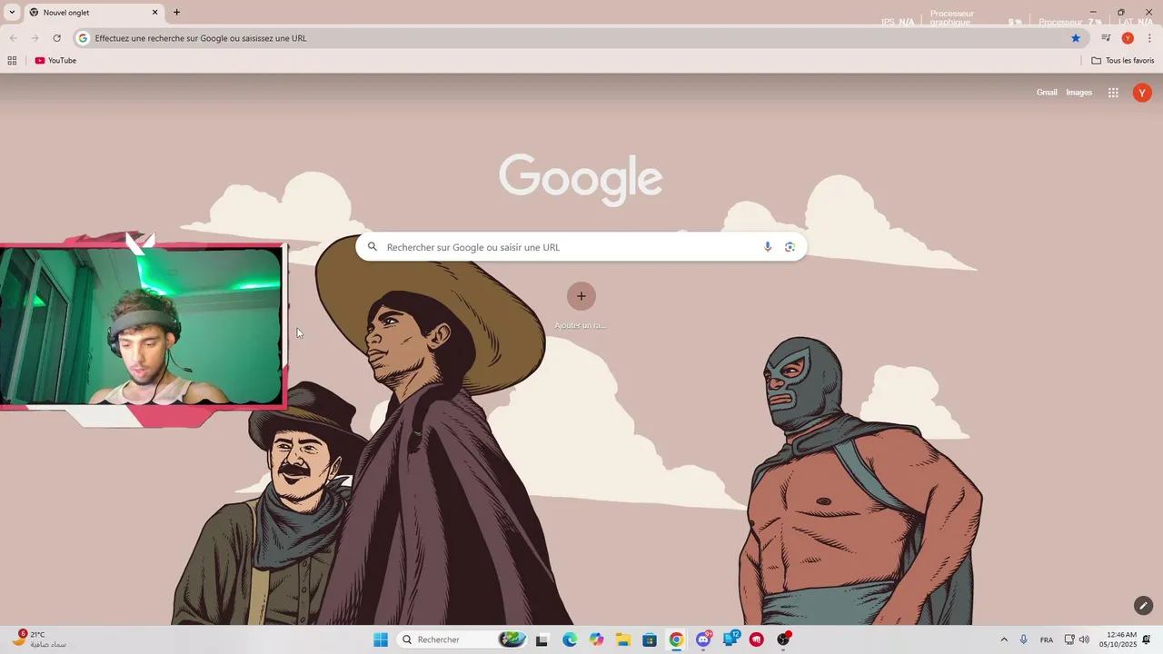Launch Microsoft Edge from the taskbar
The height and width of the screenshot is (654, 1163).
pyautogui.click(x=570, y=639)
